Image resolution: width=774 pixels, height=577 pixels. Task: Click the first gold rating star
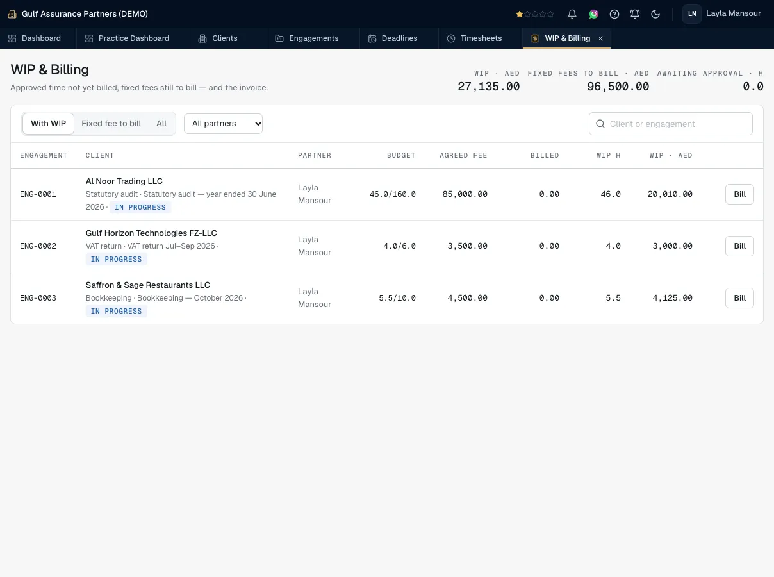(519, 13)
